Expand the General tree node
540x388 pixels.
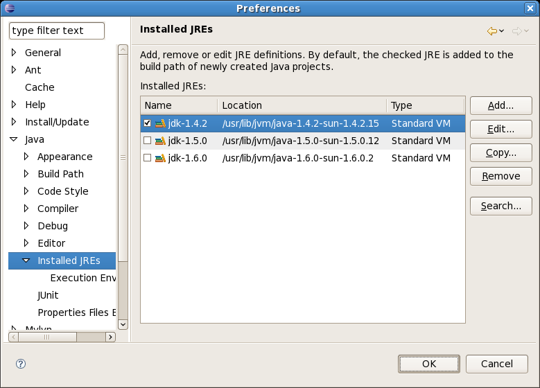[x=14, y=53]
